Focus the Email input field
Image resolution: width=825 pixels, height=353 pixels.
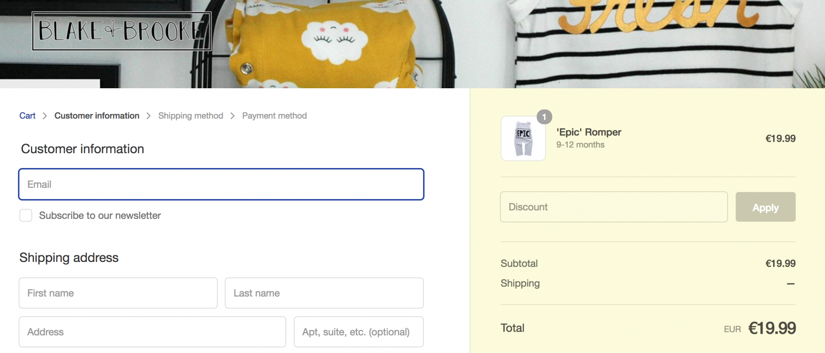pyautogui.click(x=221, y=184)
